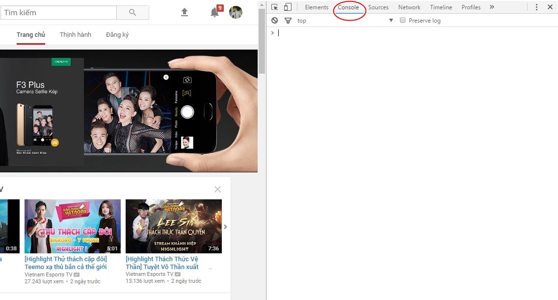
Task: Open the Thách Thức Vệ Thần video title
Action: (162, 263)
